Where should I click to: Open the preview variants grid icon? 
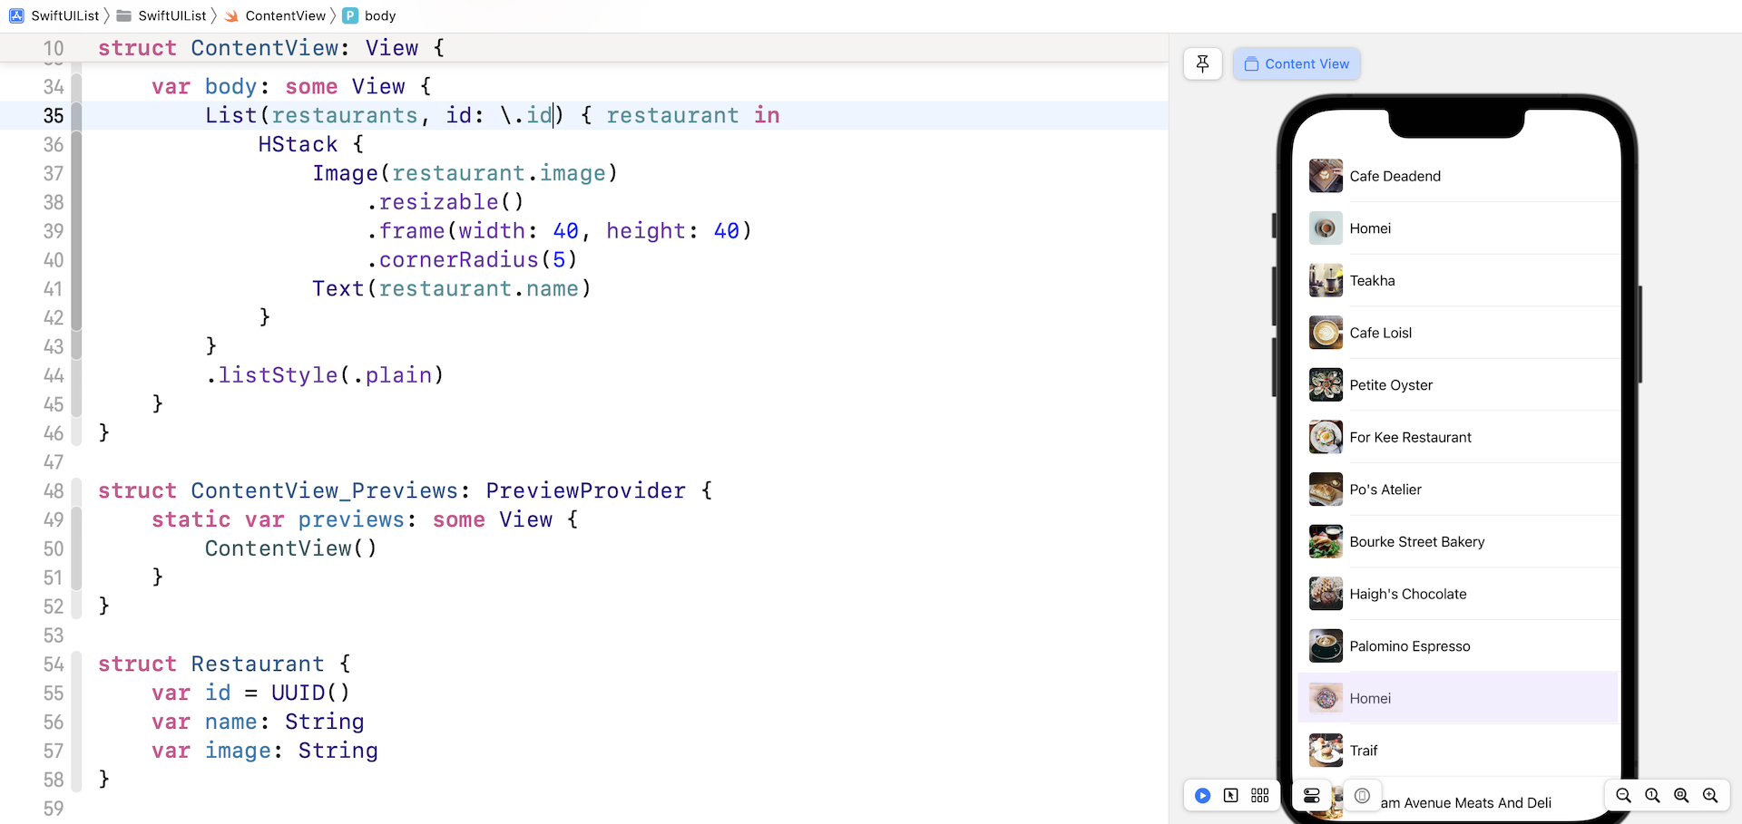click(x=1260, y=795)
